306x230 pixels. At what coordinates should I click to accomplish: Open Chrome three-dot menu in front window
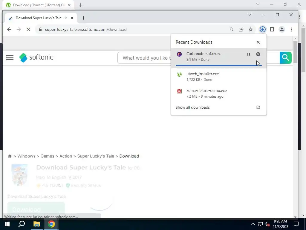[x=291, y=29]
